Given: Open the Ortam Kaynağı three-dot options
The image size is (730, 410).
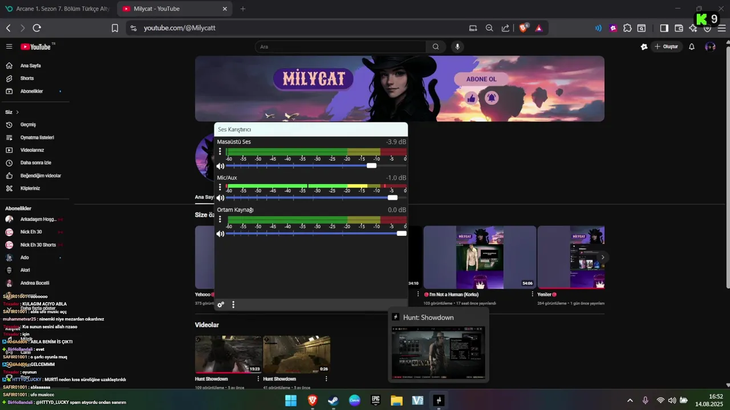Looking at the screenshot, I should (220, 220).
